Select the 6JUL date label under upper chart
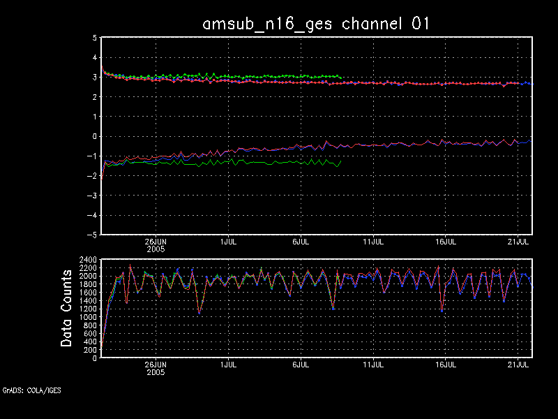558x419 pixels. (x=301, y=241)
